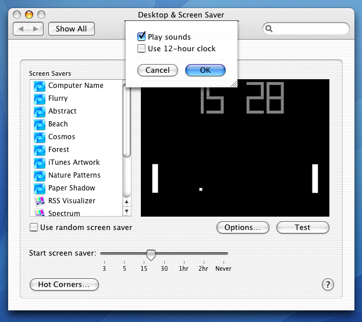Screen dimensions: 362x322
Task: Click the Cosmos screen saver icon
Action: [x=40, y=137]
